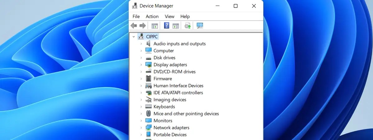Expand IDE ATA/ATAPI controllers category
Image resolution: width=373 pixels, height=140 pixels.
coord(141,93)
